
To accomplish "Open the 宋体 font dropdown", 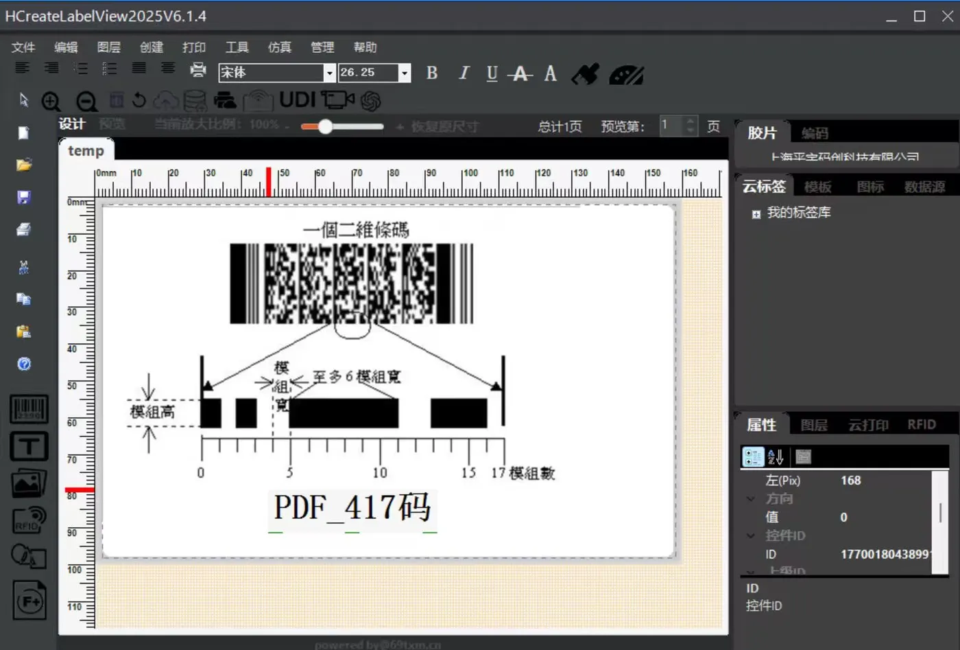I will [329, 73].
